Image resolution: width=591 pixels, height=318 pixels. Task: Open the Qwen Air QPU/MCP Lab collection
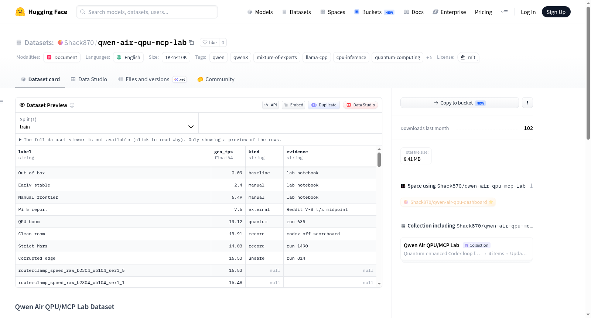(x=467, y=249)
